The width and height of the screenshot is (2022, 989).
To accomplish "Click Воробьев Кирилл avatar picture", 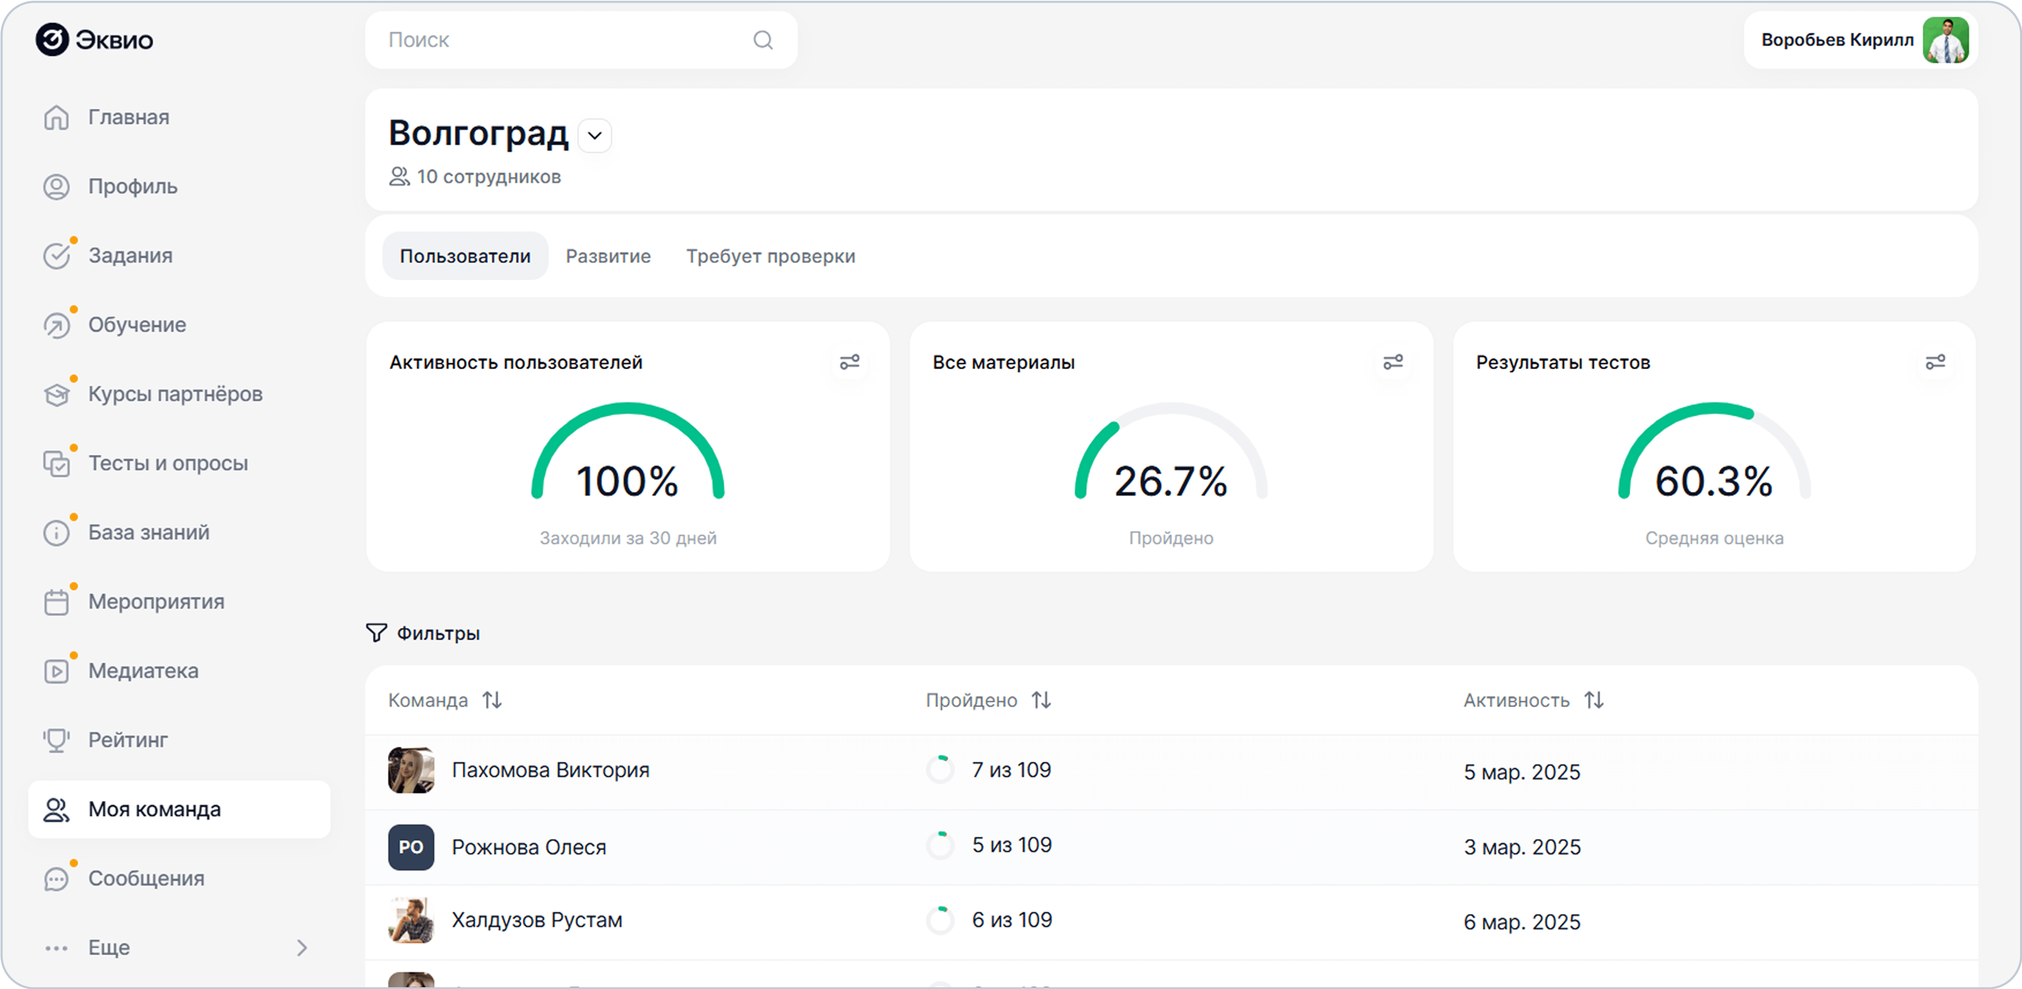I will (x=1945, y=40).
